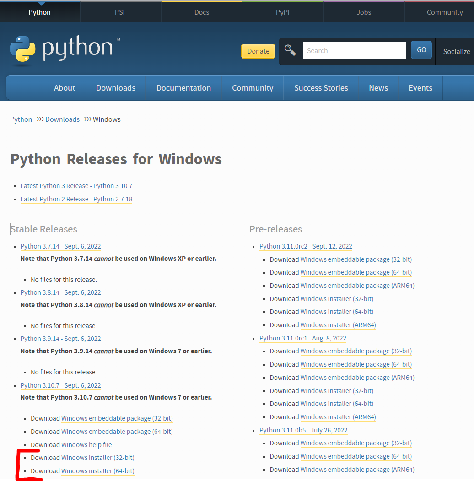Download 3.11.0rc1 embeddable package (64-bit)

click(356, 364)
